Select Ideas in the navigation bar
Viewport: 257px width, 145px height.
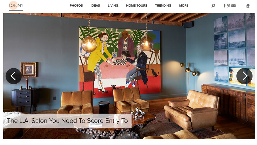coord(95,6)
